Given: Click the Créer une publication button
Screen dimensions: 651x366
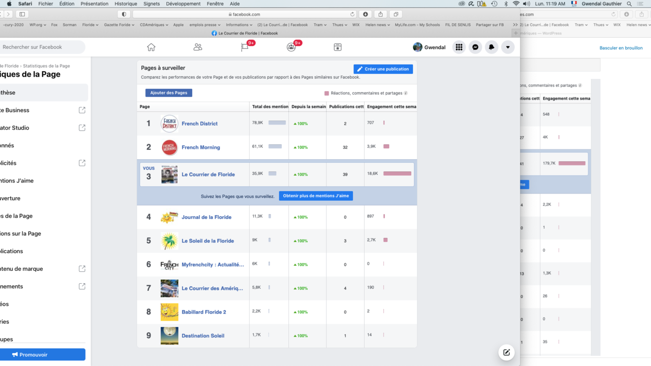Looking at the screenshot, I should coord(383,69).
